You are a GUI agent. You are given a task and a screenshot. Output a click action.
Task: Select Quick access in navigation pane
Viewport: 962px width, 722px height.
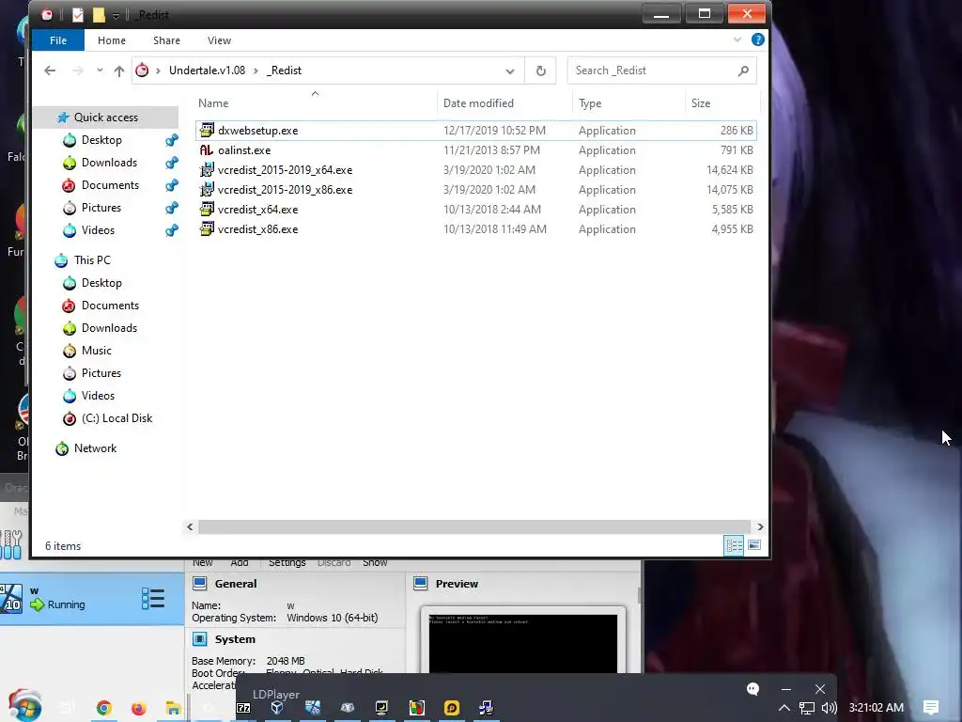click(105, 118)
